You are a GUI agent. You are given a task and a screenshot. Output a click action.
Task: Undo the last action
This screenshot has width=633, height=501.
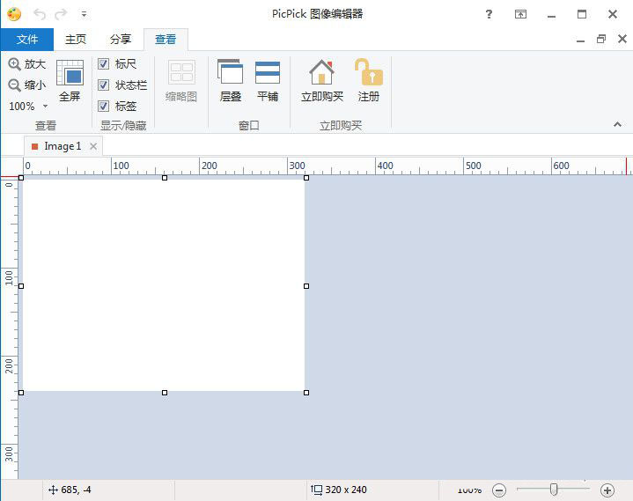click(x=40, y=14)
